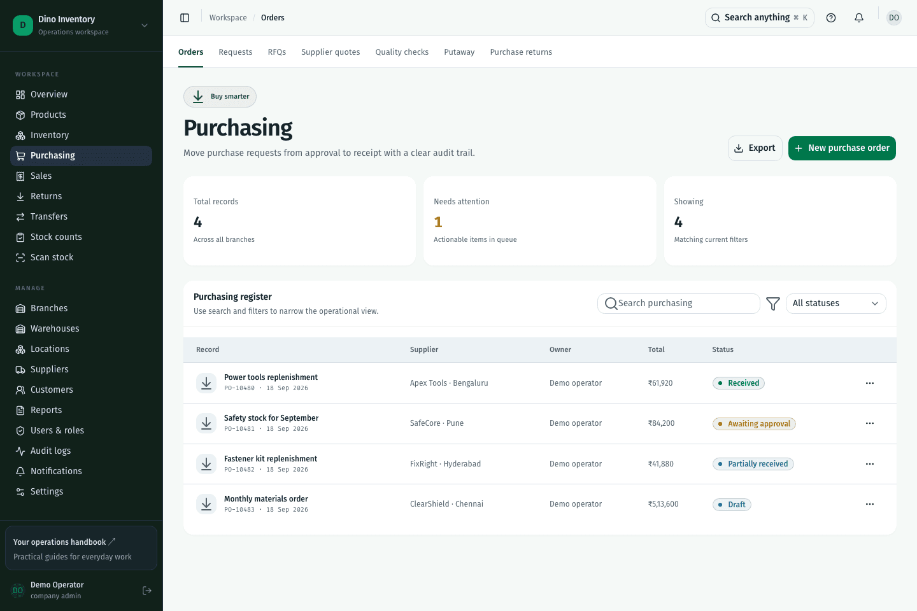Click the Record column header
Viewport: 917px width, 611px height.
click(208, 349)
